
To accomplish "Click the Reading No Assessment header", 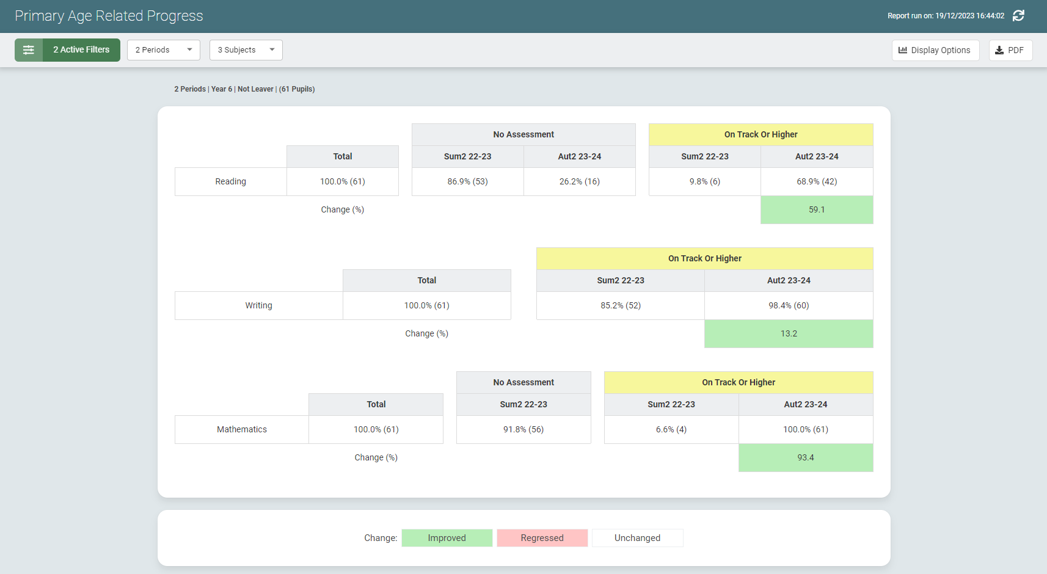I will tap(523, 134).
